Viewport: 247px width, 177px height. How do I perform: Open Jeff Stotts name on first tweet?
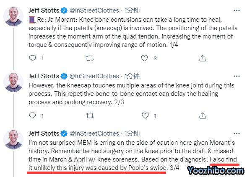point(44,10)
